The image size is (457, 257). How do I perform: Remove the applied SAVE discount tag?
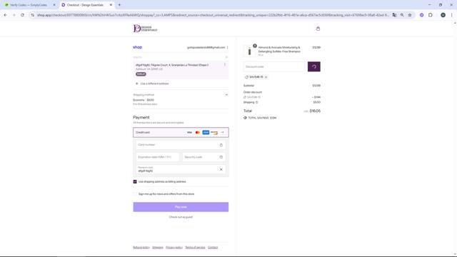click(x=266, y=77)
